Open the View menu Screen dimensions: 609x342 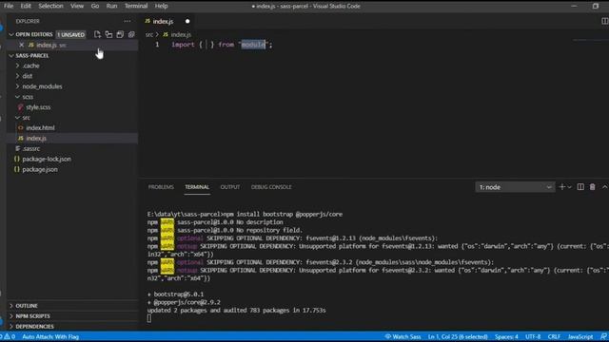[77, 6]
